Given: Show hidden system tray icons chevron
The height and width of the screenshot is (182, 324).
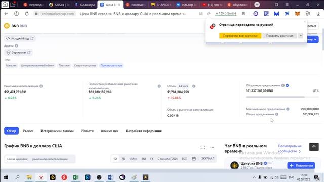Looking at the screenshot, I should [254, 177].
